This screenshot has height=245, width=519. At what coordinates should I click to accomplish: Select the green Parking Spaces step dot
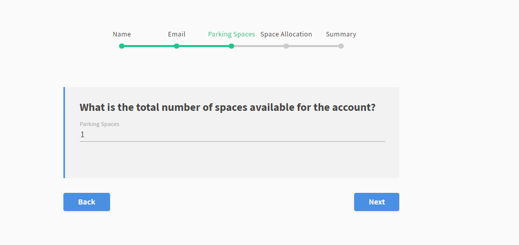231,46
